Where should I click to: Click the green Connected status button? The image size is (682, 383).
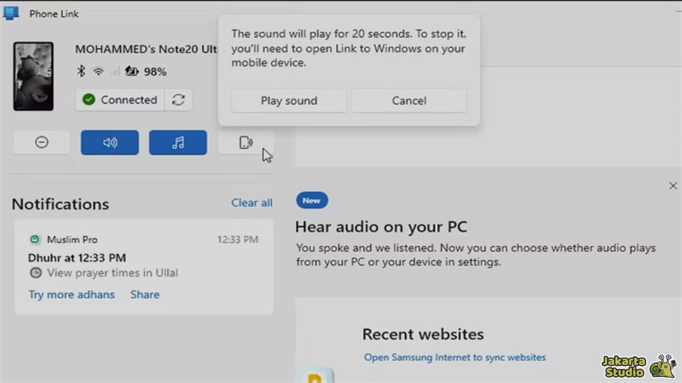point(120,100)
